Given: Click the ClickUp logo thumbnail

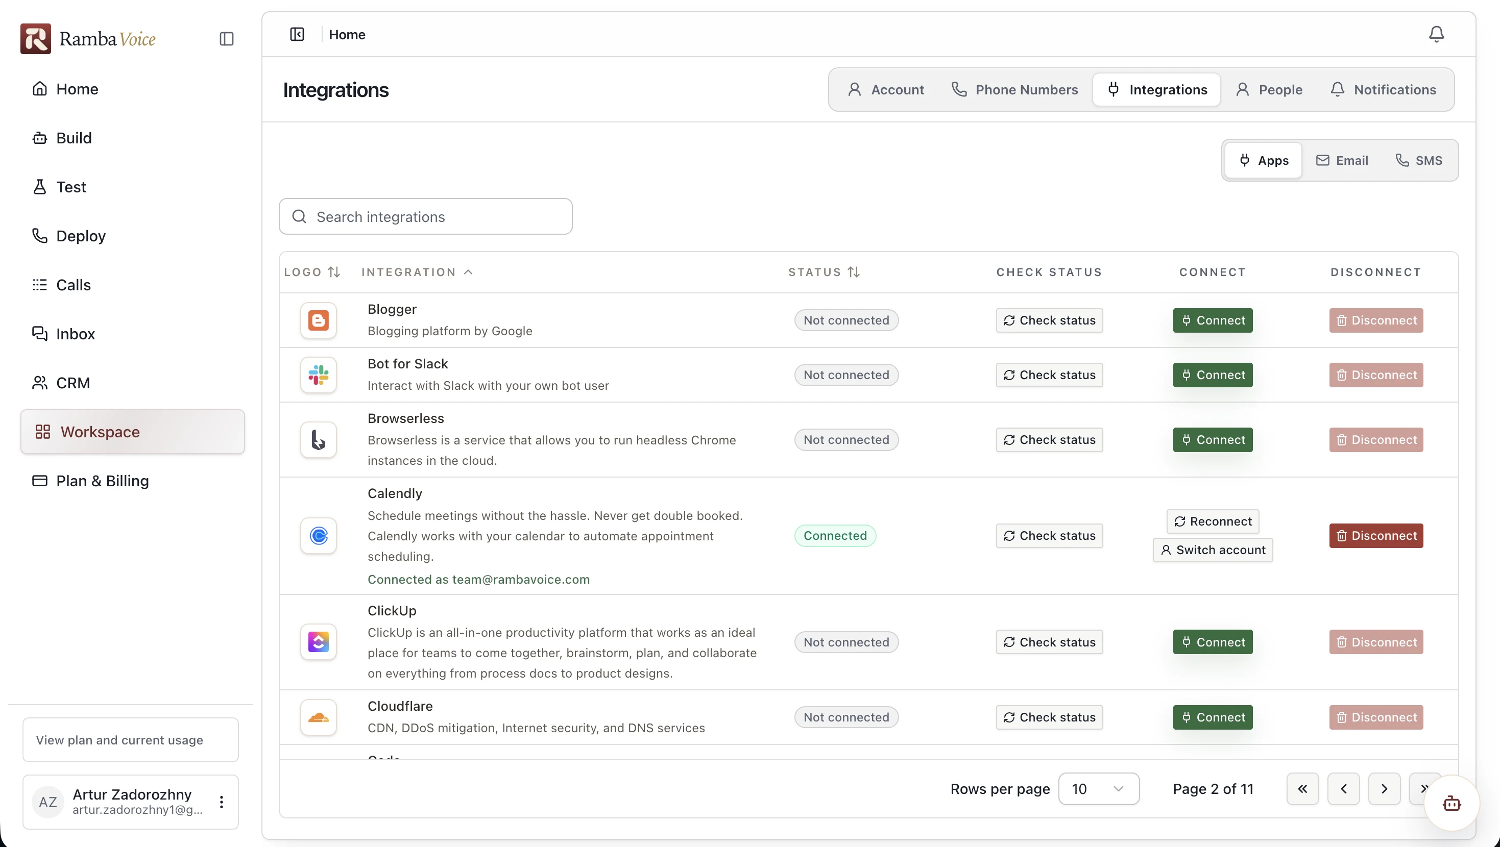Looking at the screenshot, I should click(319, 642).
